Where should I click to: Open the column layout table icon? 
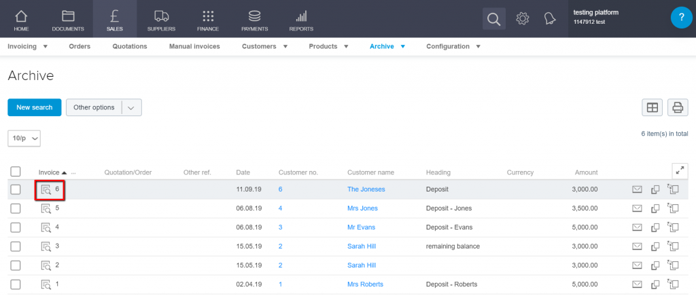coord(652,108)
